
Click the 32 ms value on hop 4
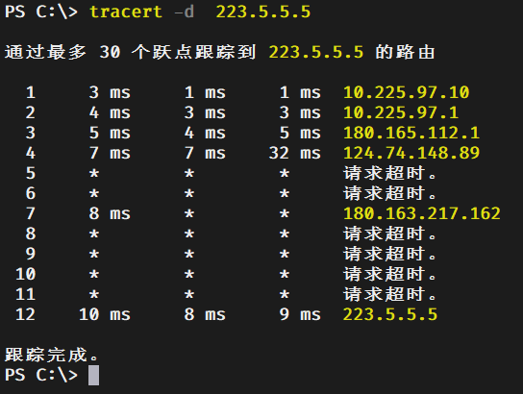point(295,153)
